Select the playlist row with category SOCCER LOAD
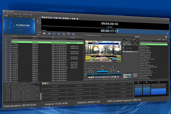Image resolution: width=171 pixels, height=114 pixels. pos(47,57)
